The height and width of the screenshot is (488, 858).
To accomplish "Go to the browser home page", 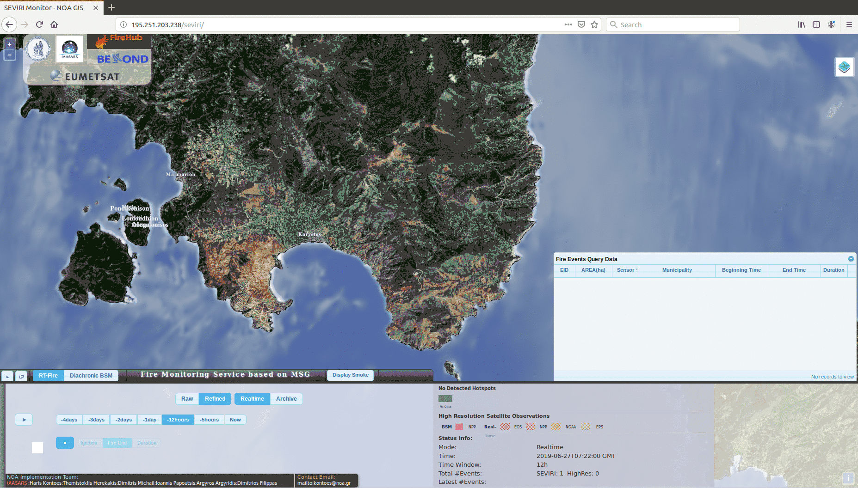I will (54, 24).
